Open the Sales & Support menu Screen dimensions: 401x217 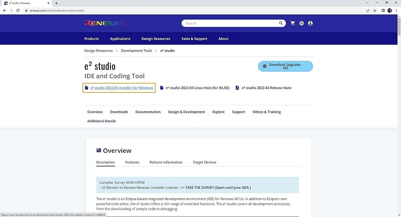click(x=194, y=39)
